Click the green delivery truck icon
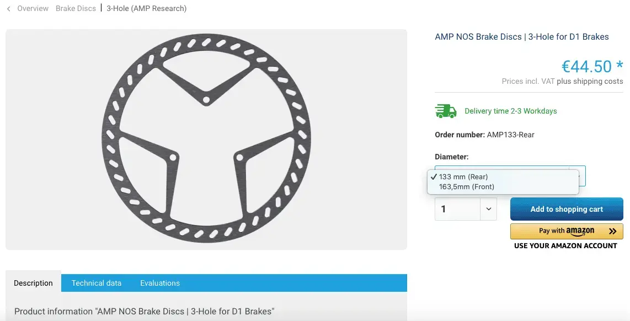Viewport: 630px width, 321px height. tap(446, 111)
